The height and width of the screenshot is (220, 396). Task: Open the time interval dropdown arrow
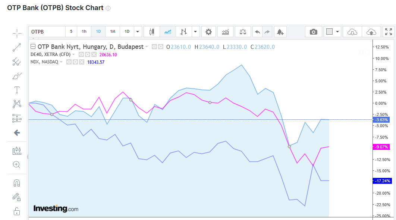point(138,32)
